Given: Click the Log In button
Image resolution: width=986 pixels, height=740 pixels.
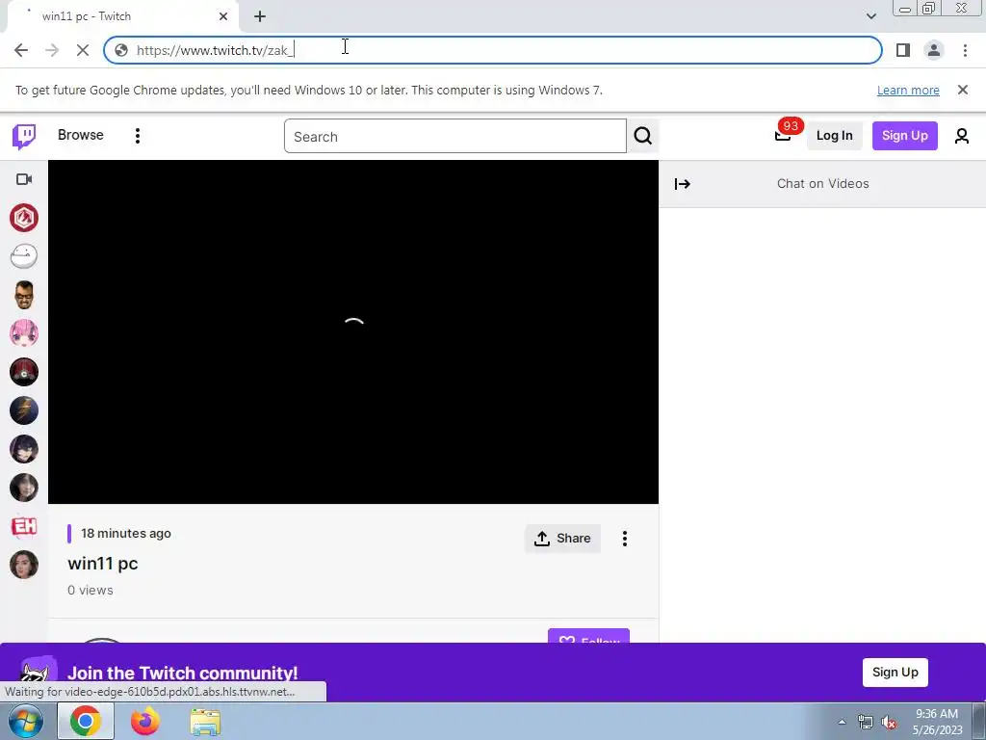Looking at the screenshot, I should coord(834,135).
